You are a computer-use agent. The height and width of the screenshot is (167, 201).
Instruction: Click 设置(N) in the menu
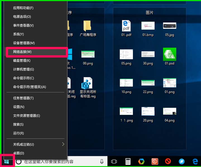click(19, 107)
